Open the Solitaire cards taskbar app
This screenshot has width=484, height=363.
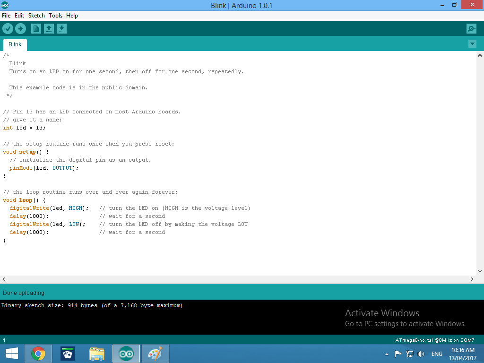coord(67,354)
